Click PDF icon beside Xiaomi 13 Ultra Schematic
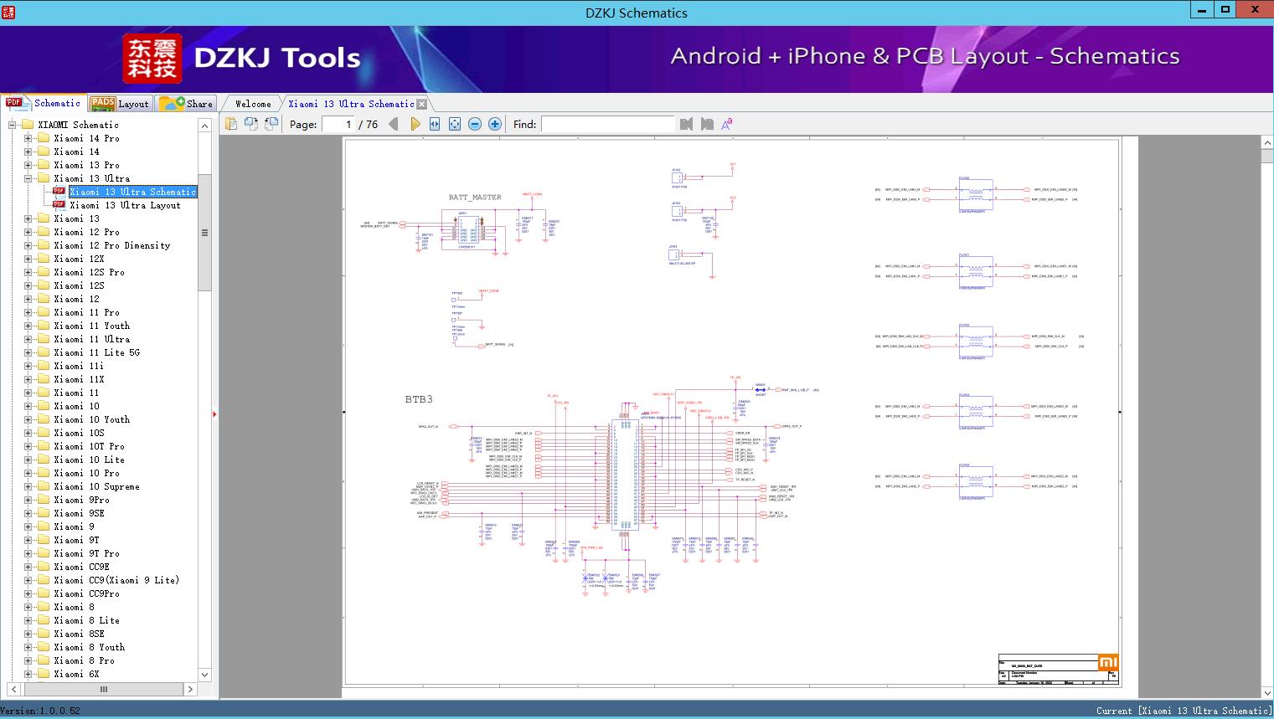1274x719 pixels. tap(59, 191)
